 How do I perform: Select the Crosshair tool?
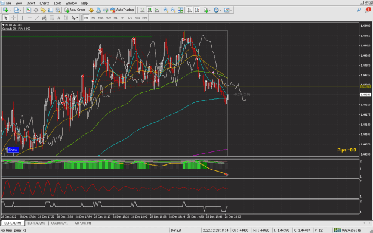tap(13, 18)
